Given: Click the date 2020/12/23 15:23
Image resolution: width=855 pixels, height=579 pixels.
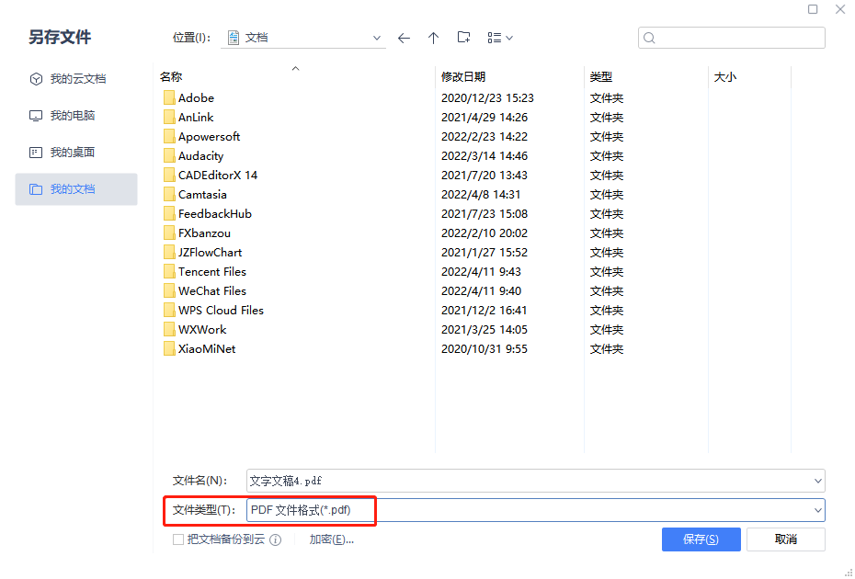Looking at the screenshot, I should [487, 98].
